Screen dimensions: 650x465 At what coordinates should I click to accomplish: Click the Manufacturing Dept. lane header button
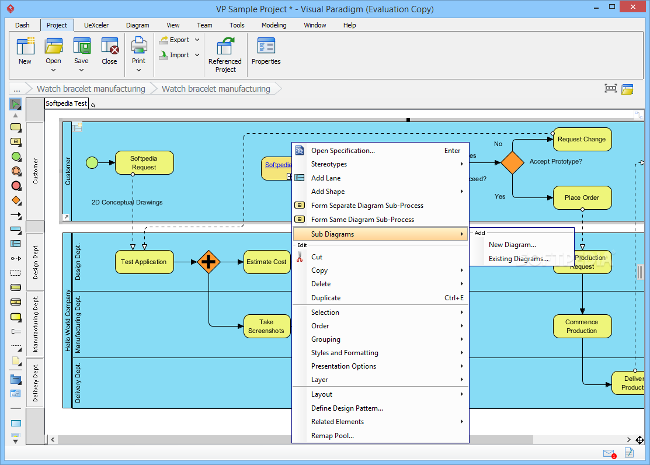35,324
